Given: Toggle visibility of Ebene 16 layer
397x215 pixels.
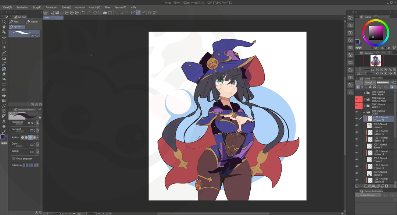Looking at the screenshot, I should tap(357, 132).
